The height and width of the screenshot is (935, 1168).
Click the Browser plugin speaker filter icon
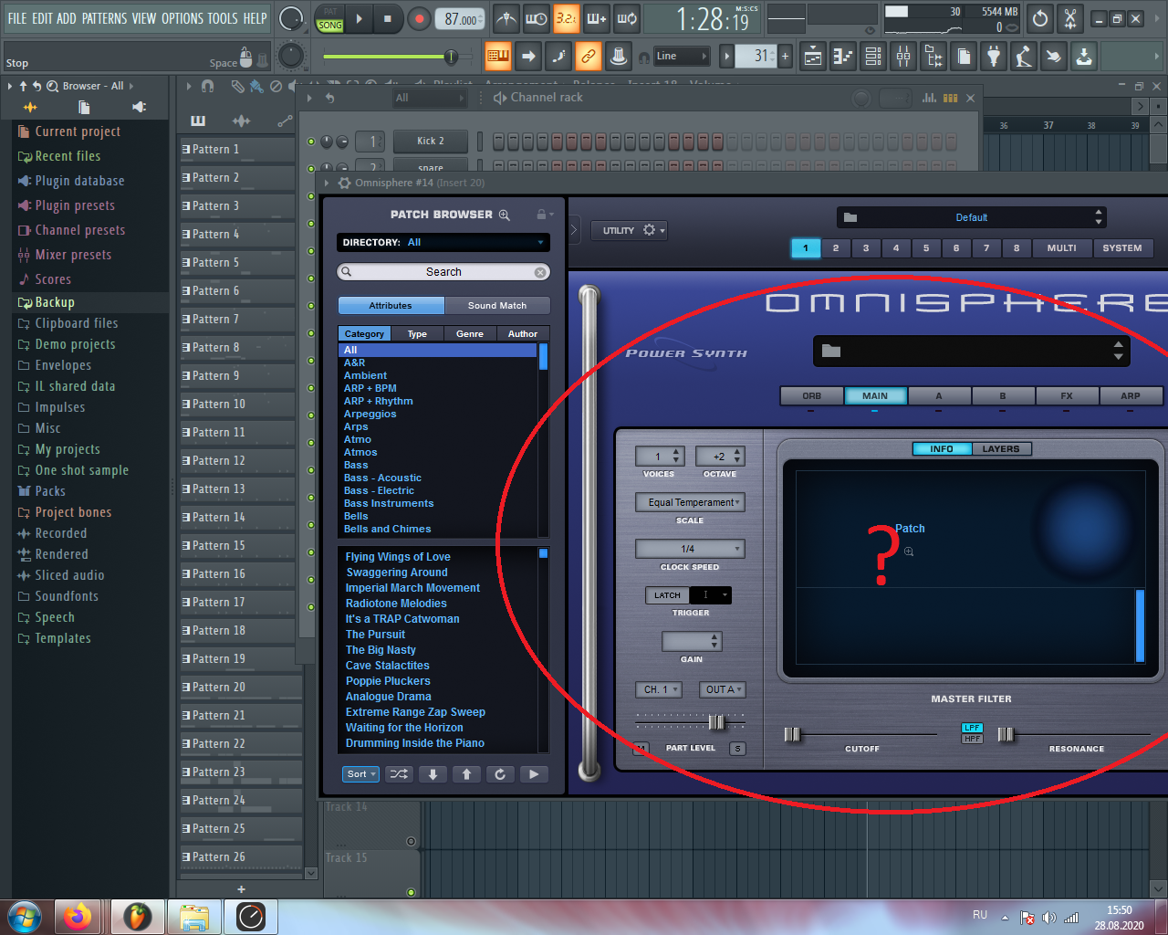(139, 107)
